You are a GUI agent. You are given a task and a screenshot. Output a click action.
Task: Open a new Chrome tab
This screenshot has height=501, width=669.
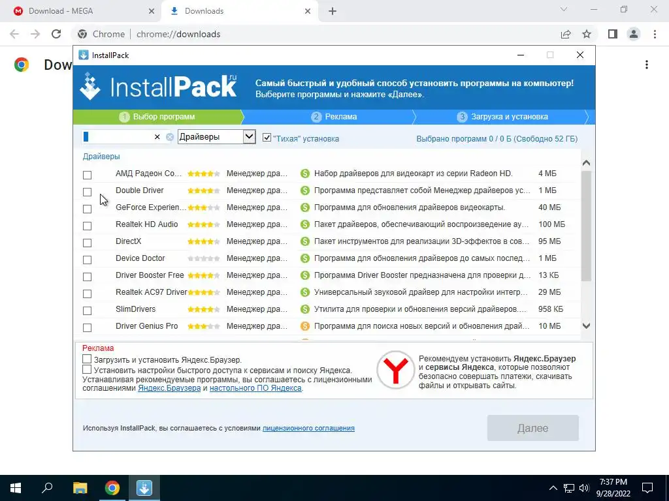coord(333,12)
